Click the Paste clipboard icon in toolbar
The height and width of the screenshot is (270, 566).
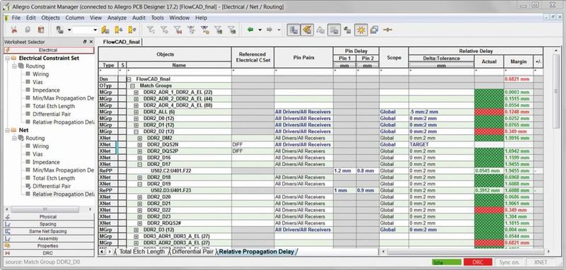point(41,30)
